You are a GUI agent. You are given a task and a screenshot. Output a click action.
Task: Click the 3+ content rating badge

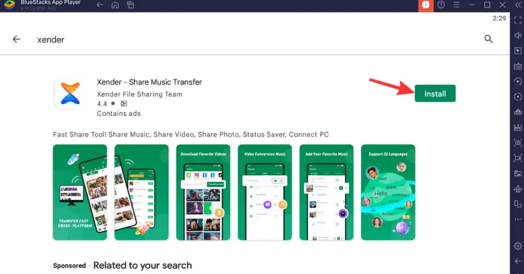pos(124,103)
